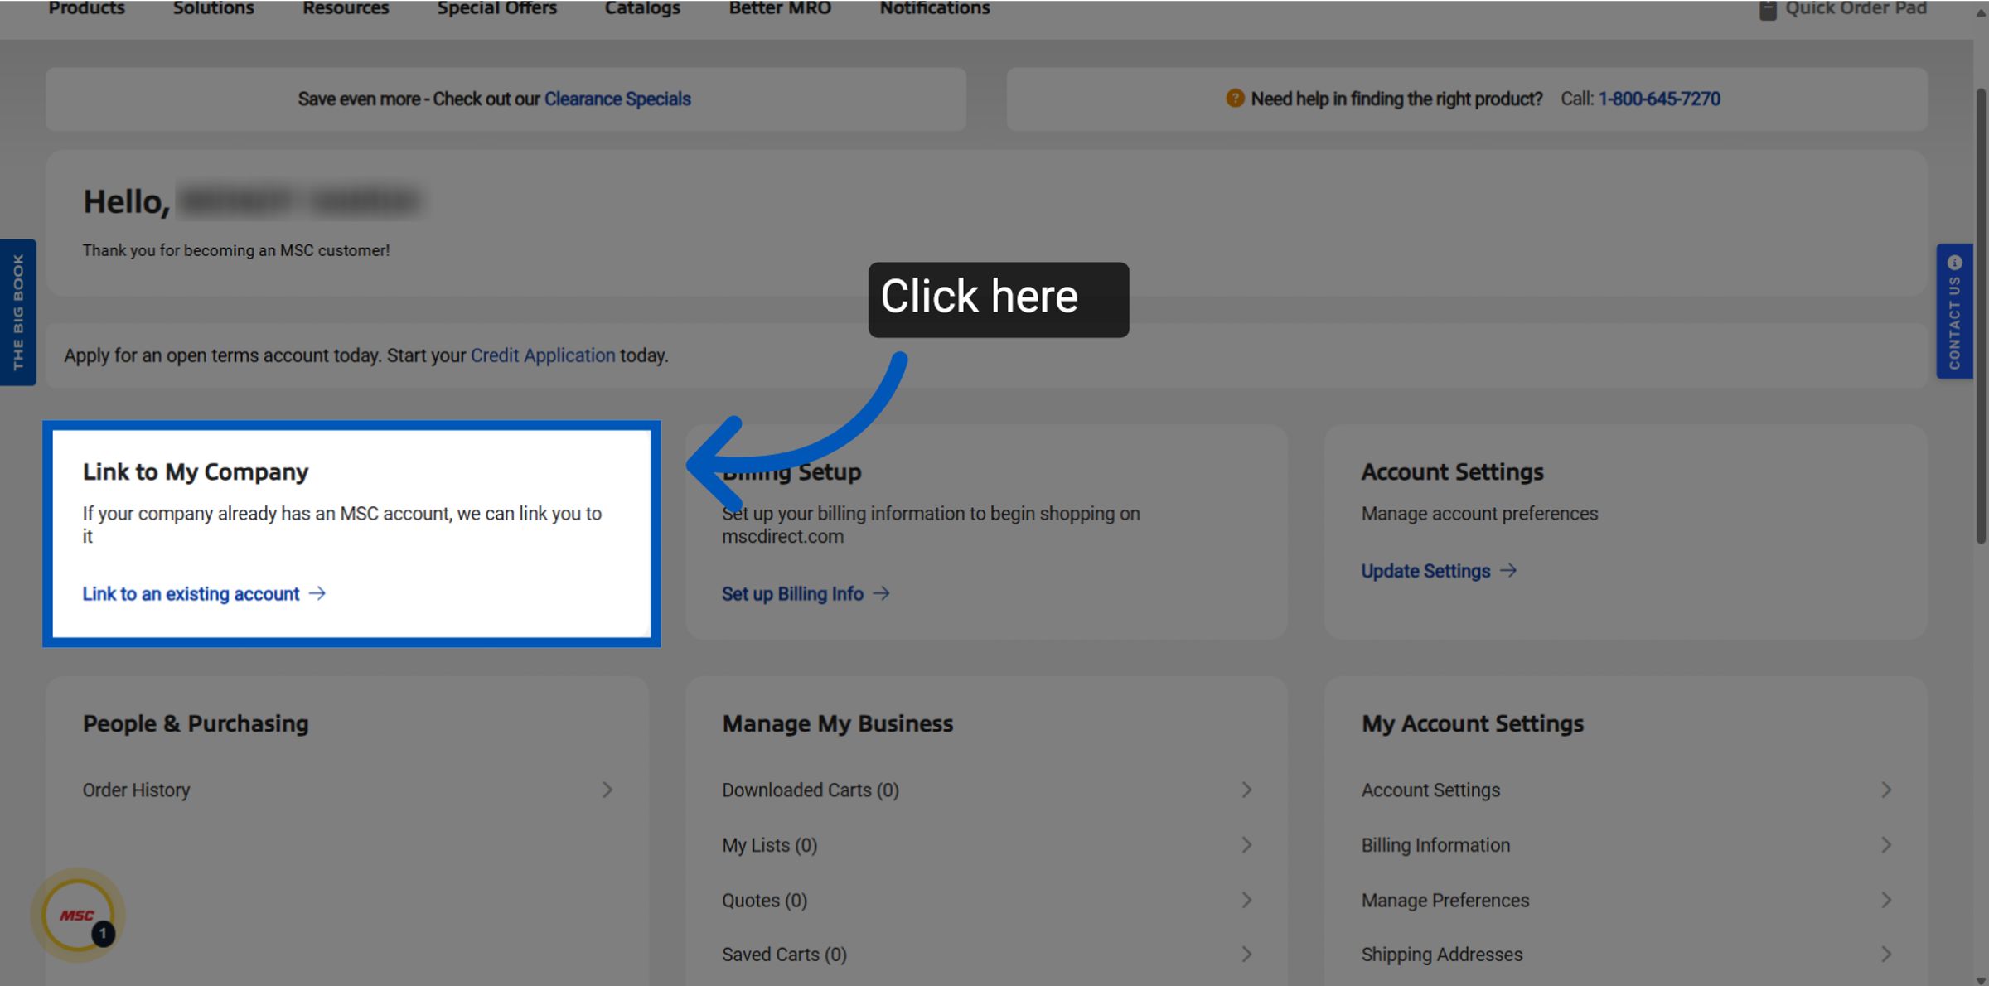
Task: Expand Order History chevron
Action: point(607,790)
